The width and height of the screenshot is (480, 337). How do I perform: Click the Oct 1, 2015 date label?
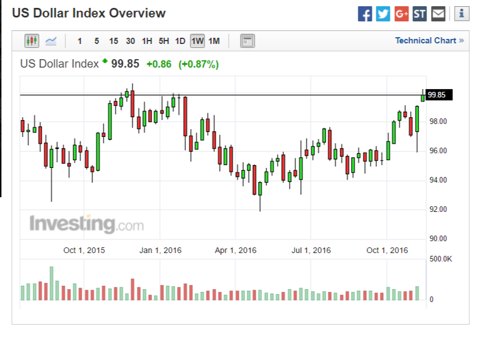pos(84,250)
